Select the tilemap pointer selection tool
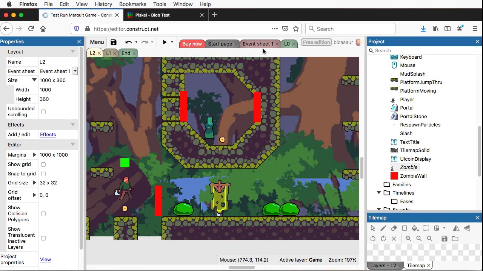This screenshot has width=483, height=271. click(373, 228)
